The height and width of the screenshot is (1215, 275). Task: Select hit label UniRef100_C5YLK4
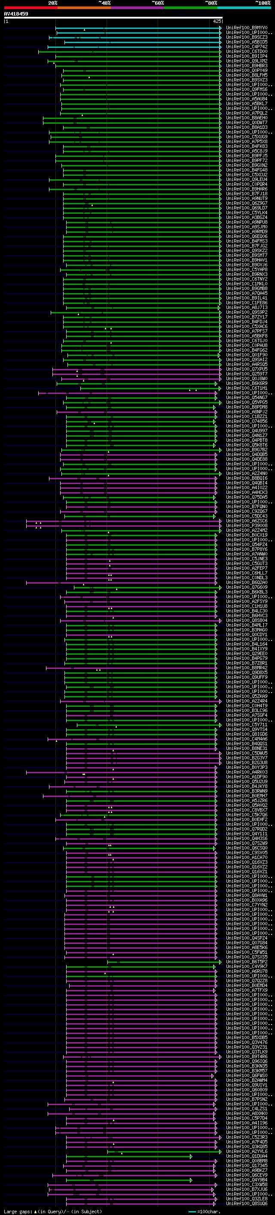[x=247, y=213]
